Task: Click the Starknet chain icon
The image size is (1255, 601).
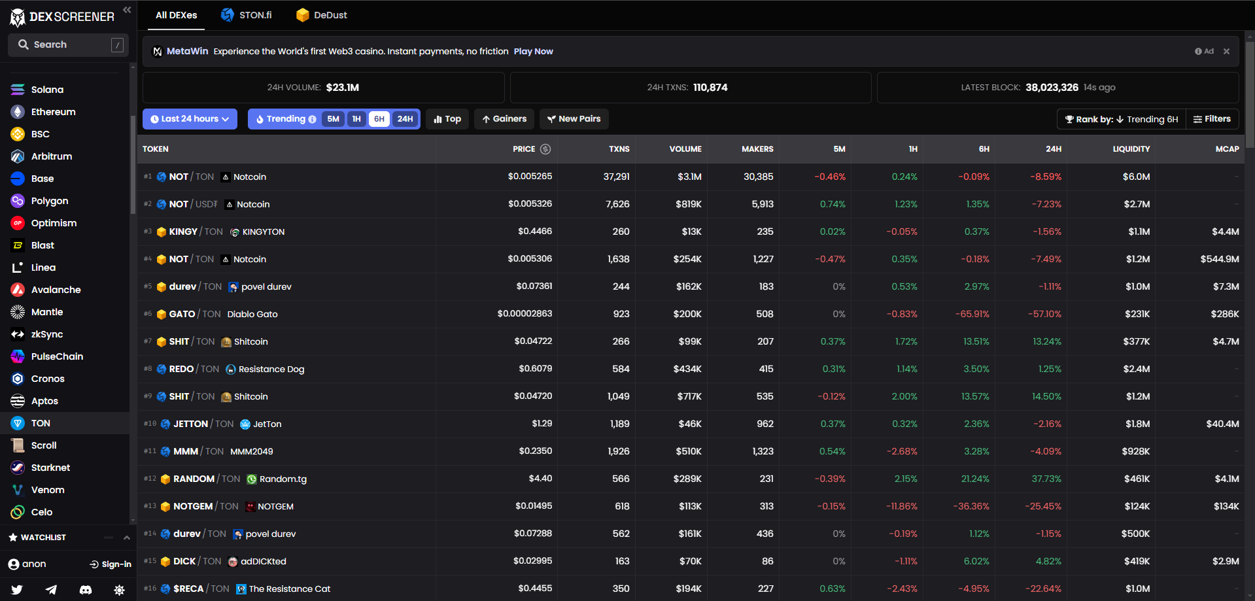Action: coord(18,468)
